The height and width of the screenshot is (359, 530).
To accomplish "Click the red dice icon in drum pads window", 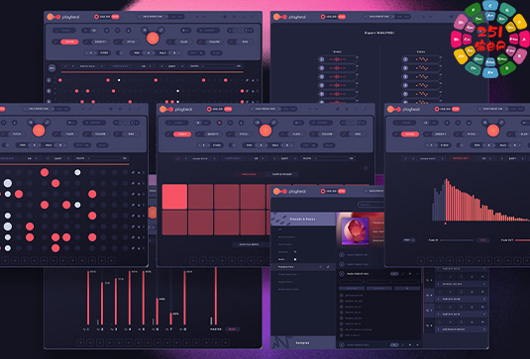I will (219, 123).
